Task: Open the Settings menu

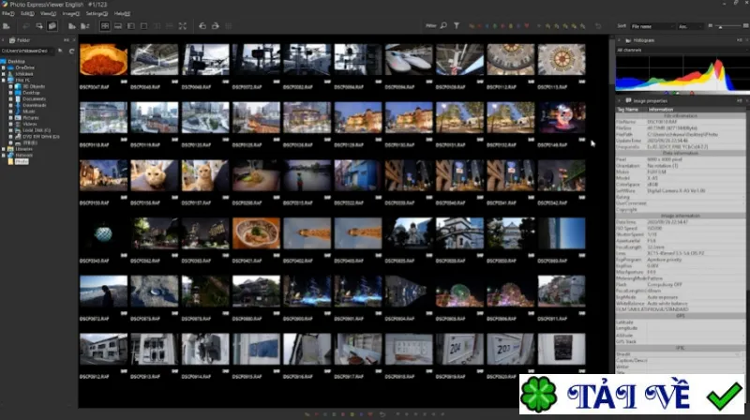Action: point(97,14)
